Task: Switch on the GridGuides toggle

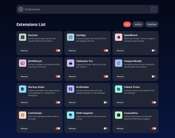Action: (x=106, y=102)
